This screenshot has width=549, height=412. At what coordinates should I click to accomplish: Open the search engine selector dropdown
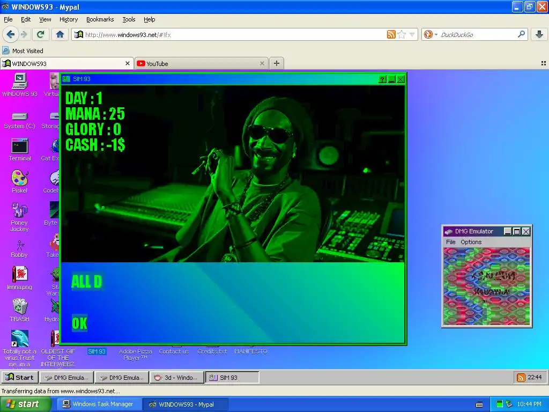coord(431,34)
